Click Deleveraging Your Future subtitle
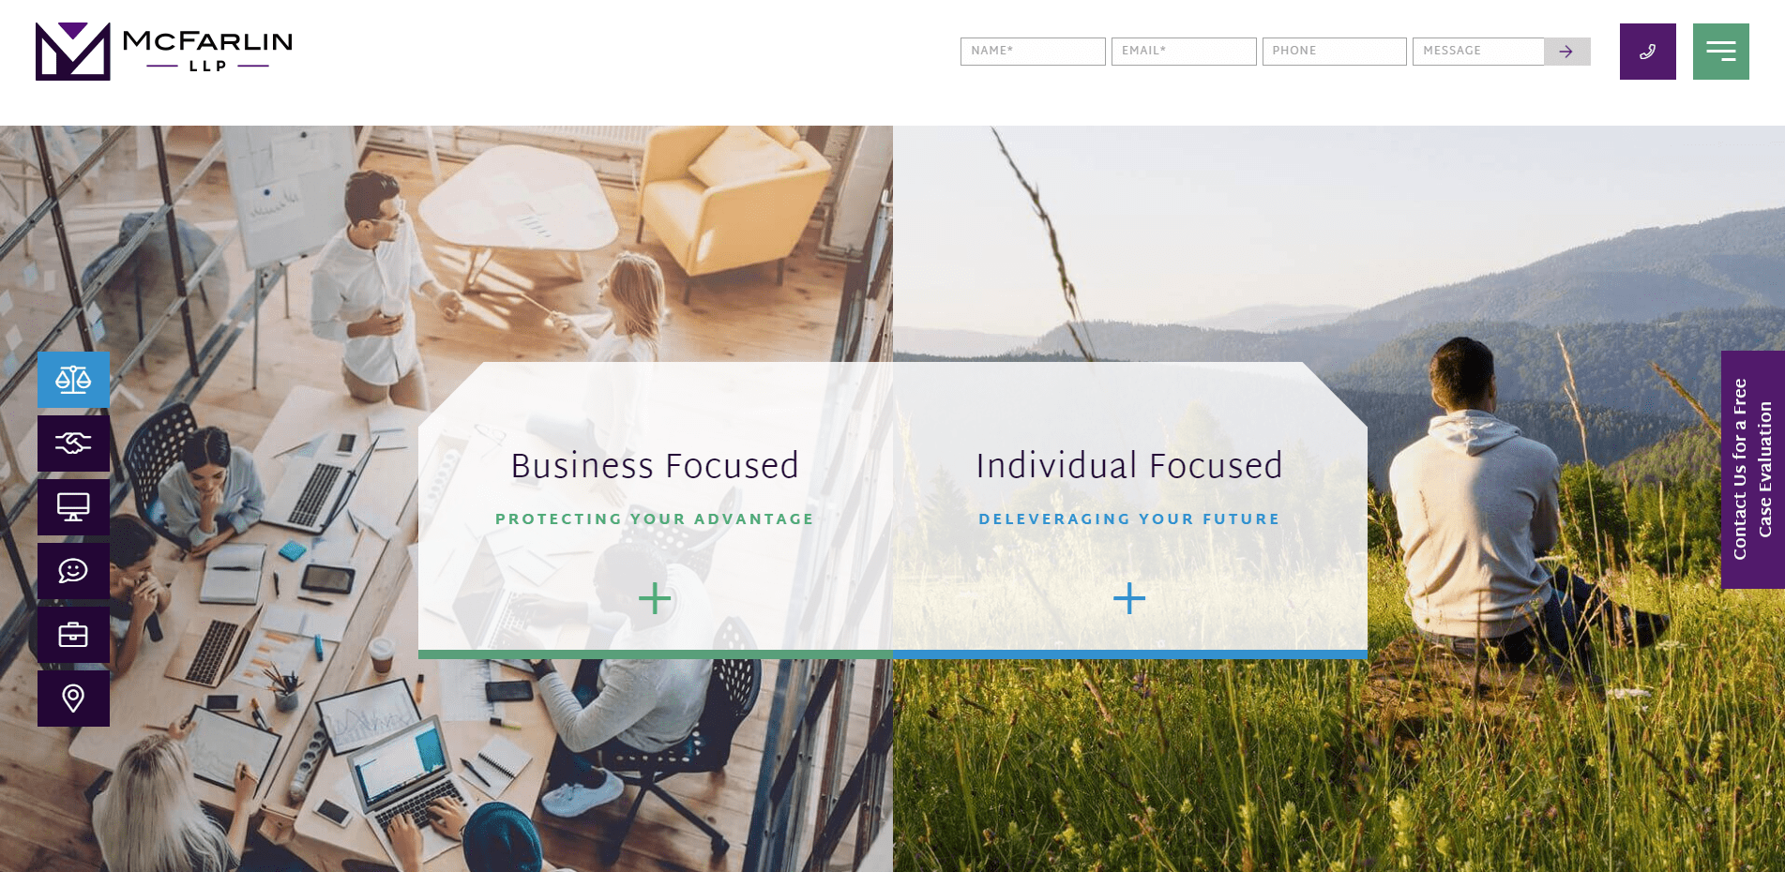Image resolution: width=1785 pixels, height=872 pixels. click(1129, 519)
